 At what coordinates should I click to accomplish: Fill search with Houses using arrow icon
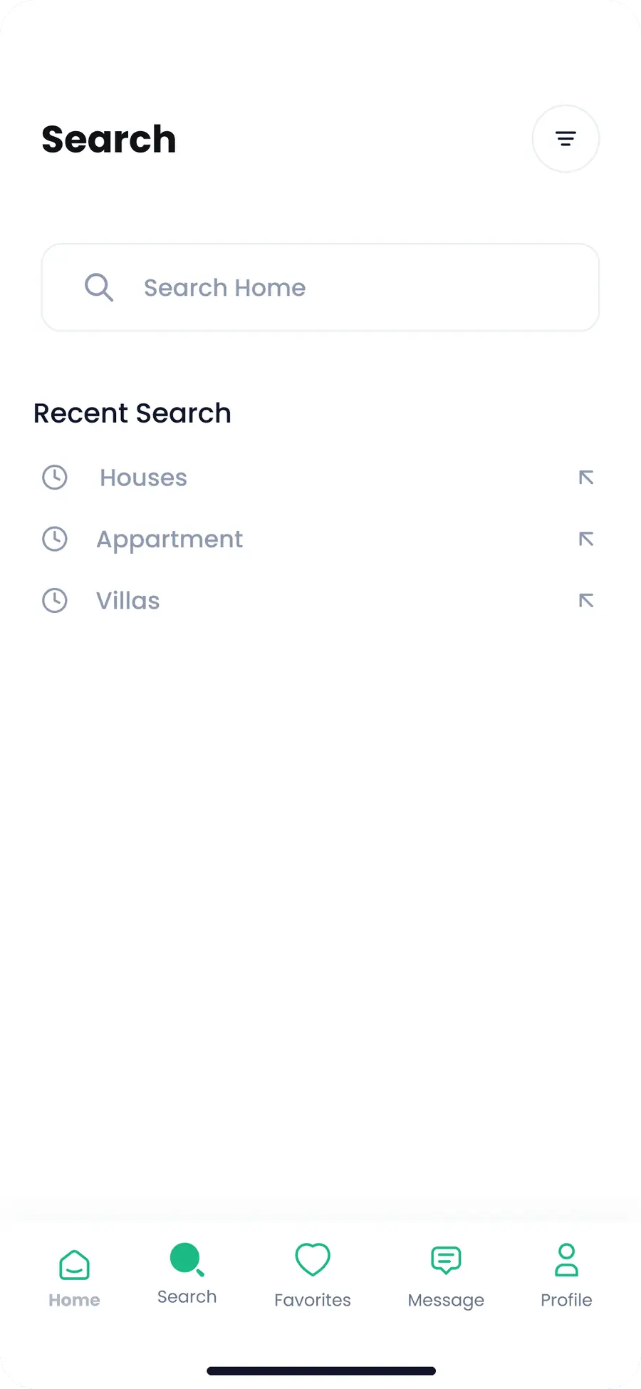pos(586,477)
